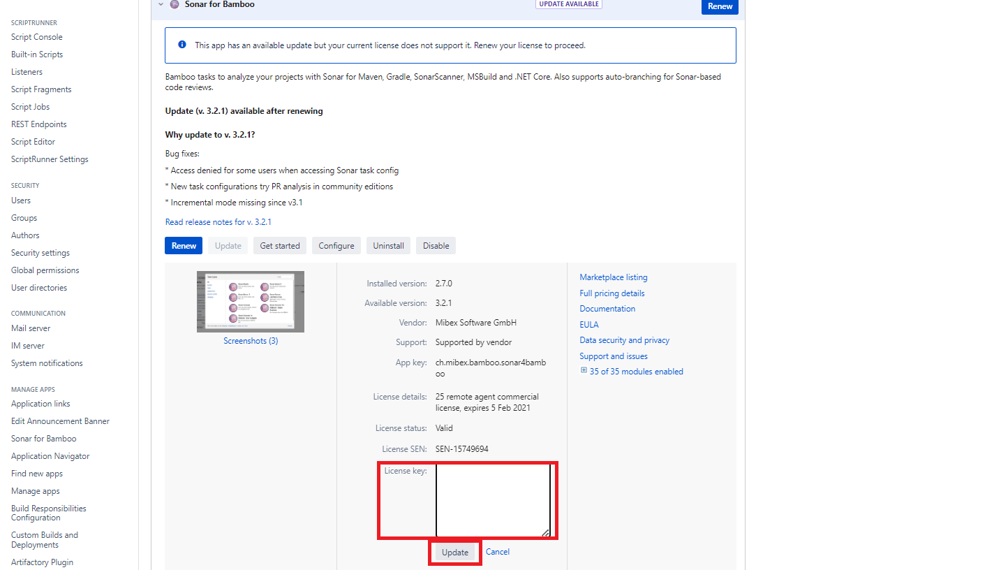Image resolution: width=1008 pixels, height=570 pixels.
Task: Open Edit Announcement Banner
Action: (60, 421)
